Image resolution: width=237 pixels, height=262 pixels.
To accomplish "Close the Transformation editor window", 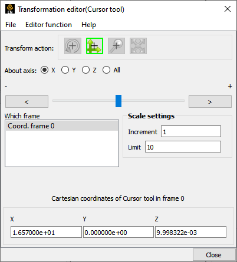I will pos(228,9).
